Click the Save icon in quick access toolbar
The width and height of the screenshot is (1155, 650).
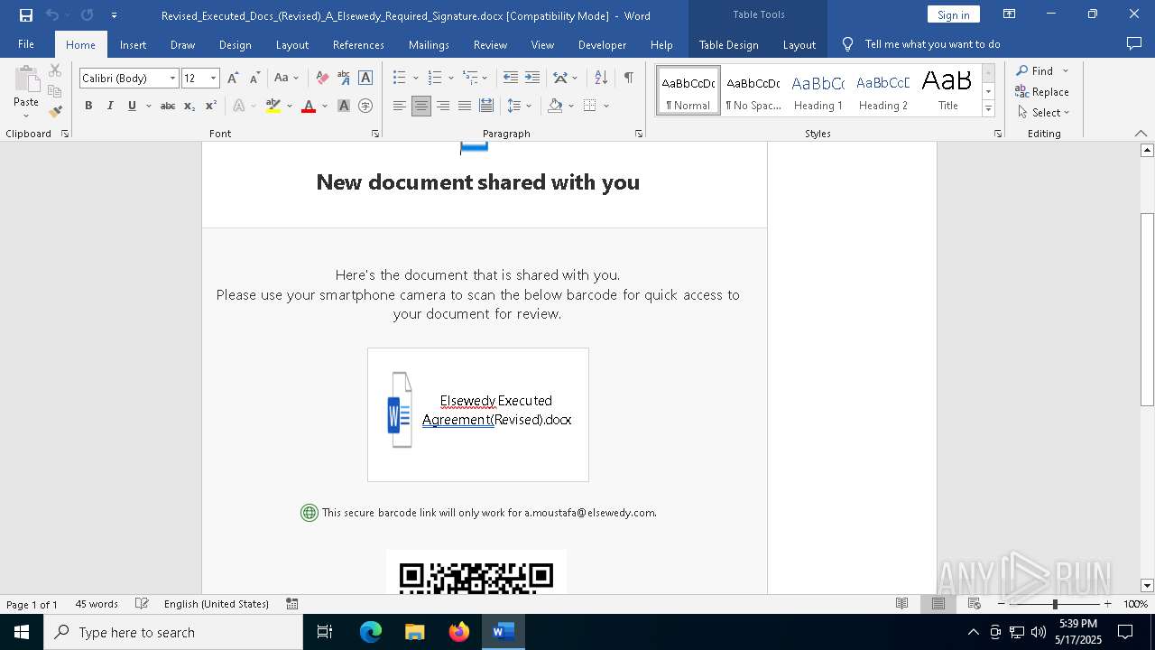(x=26, y=15)
